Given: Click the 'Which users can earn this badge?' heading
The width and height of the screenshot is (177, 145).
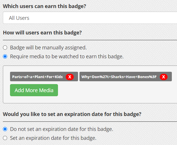Looking at the screenshot, I should [44, 6].
